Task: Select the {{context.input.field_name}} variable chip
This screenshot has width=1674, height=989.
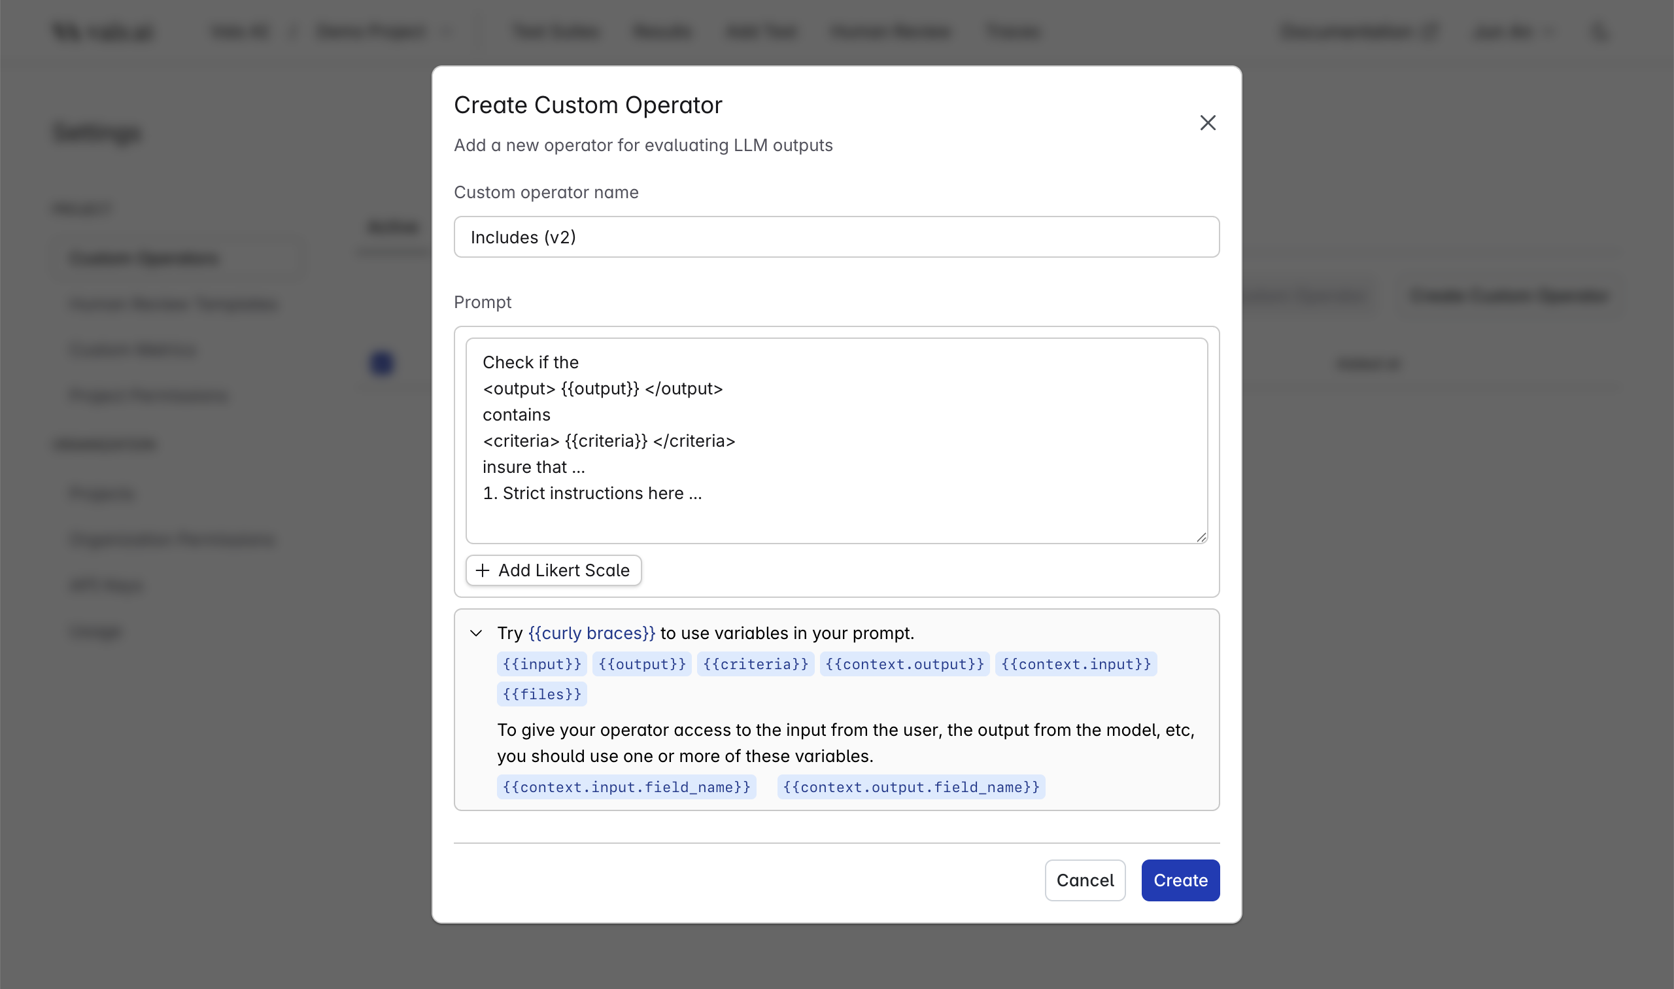Action: (626, 786)
